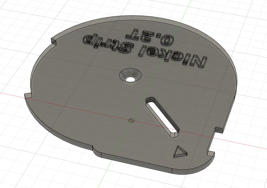
Task: Click the mirrored 'Nickel' engraved text
Action: pyautogui.click(x=172, y=56)
